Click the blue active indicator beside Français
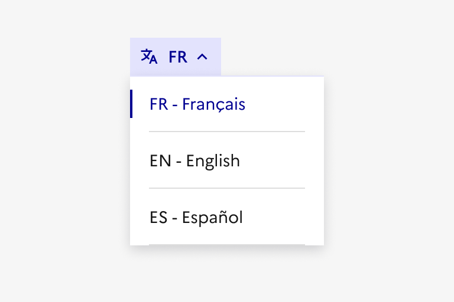The height and width of the screenshot is (302, 454). pyautogui.click(x=131, y=104)
